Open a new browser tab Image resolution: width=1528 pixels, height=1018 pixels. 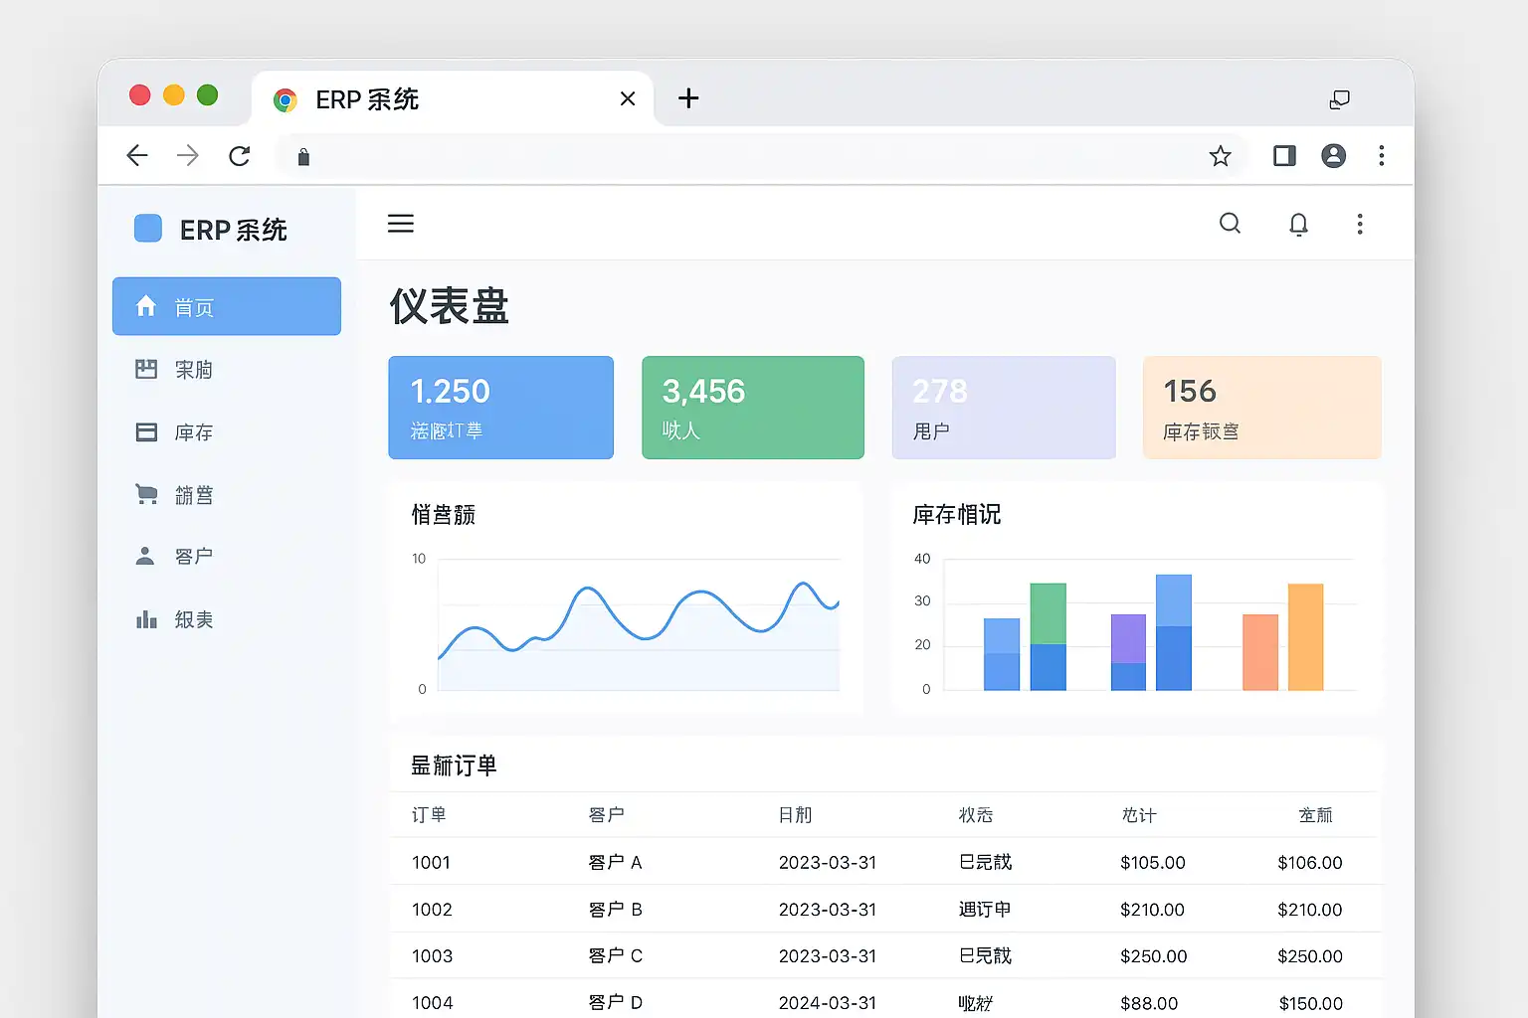tap(688, 98)
